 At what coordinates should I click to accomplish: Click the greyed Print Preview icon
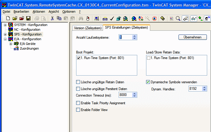tap(43, 18)
